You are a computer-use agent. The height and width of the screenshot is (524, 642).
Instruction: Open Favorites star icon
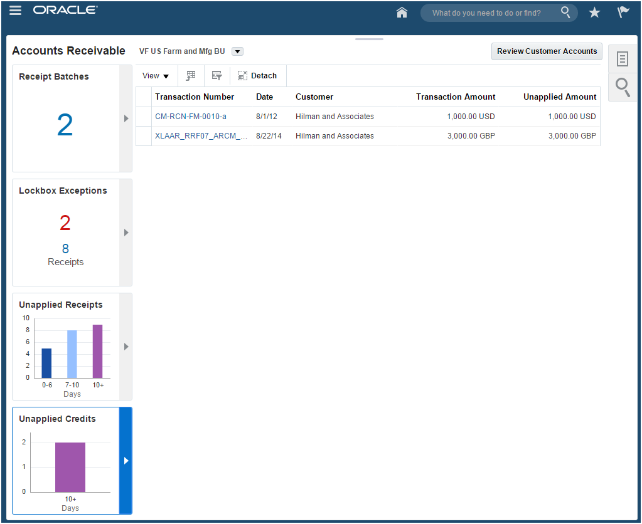point(594,13)
